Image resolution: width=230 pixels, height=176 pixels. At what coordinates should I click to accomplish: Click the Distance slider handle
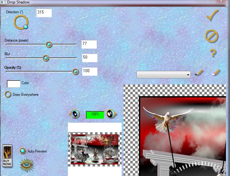point(49,44)
